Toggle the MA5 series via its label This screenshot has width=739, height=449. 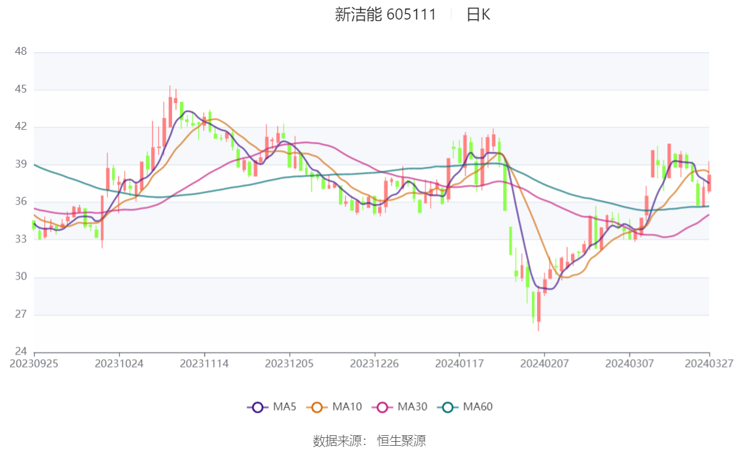coord(284,407)
